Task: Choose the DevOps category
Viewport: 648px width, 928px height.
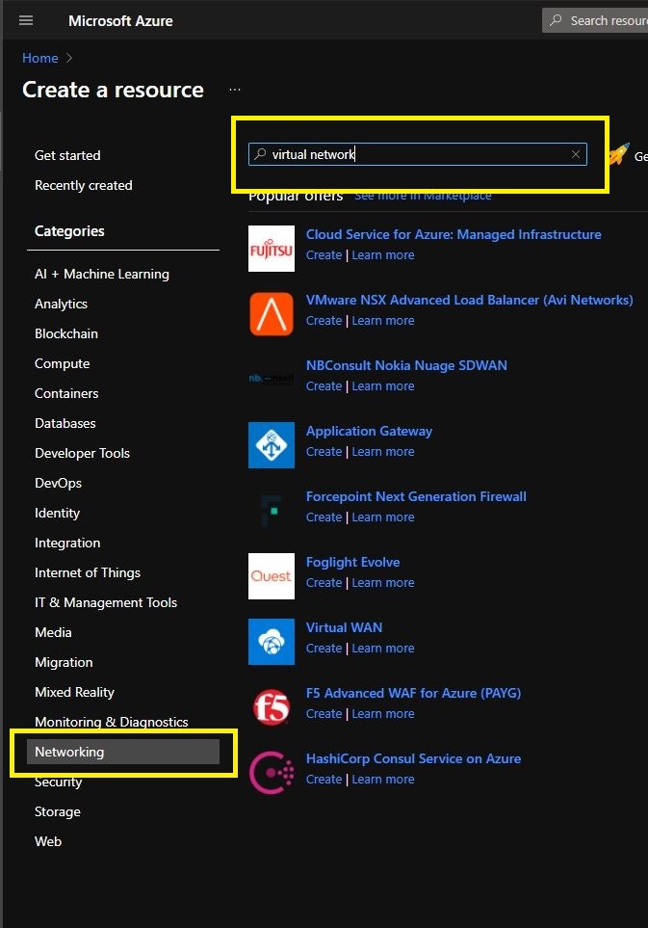Action: (x=58, y=483)
